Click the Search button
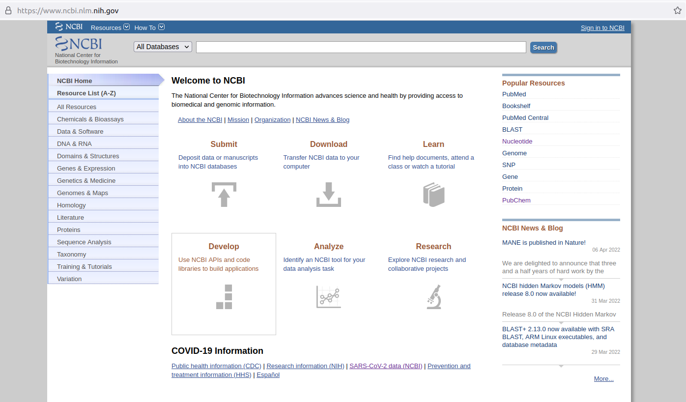This screenshot has width=686, height=402. tap(543, 47)
